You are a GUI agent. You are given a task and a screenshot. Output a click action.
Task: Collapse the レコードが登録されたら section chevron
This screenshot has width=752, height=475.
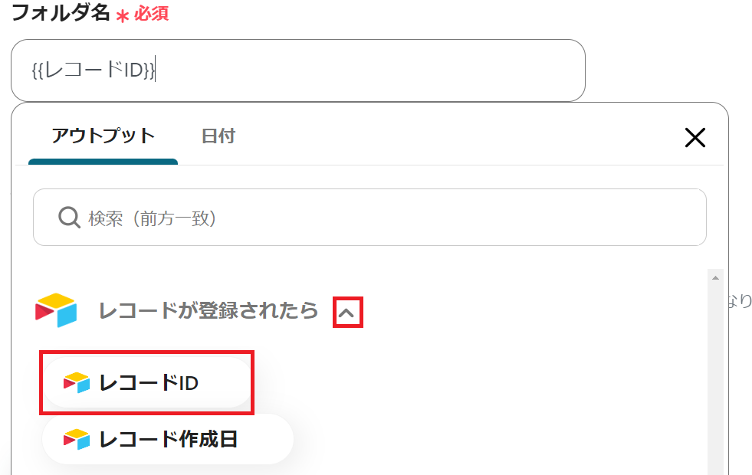(x=347, y=313)
